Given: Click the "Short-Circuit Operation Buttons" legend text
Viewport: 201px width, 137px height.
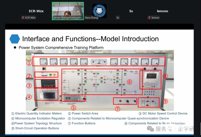Looking at the screenshot, I should 37,128.
